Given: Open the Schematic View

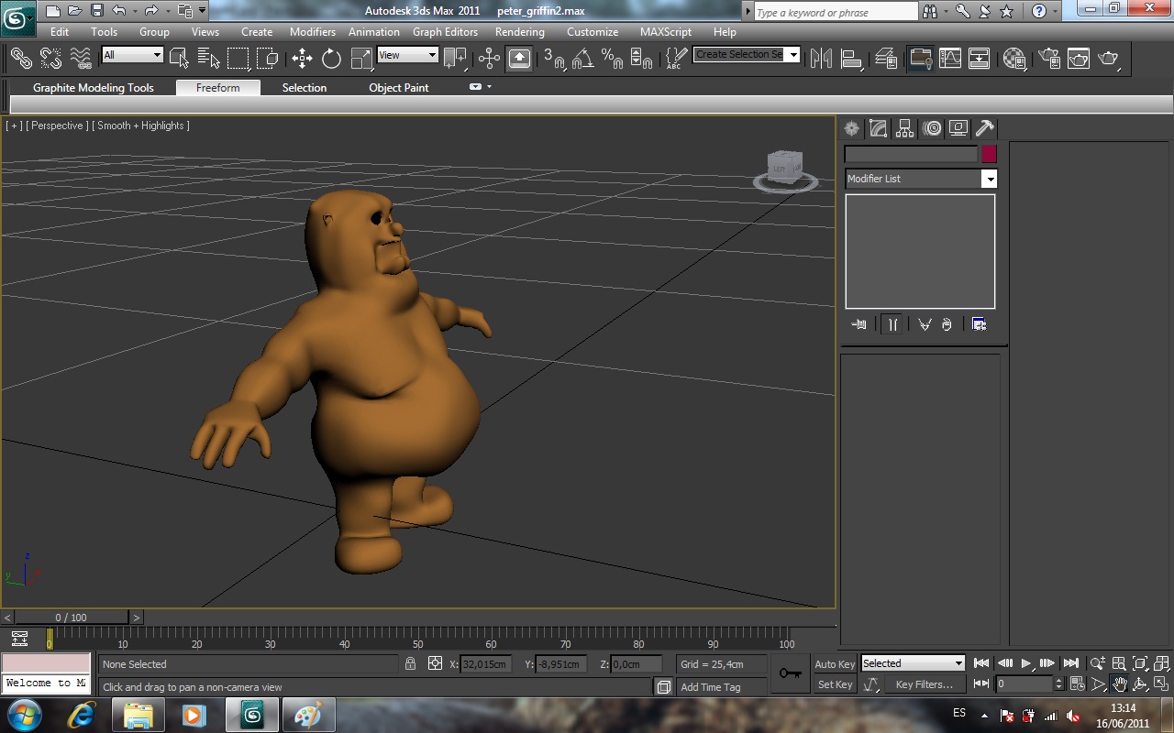Looking at the screenshot, I should (979, 59).
